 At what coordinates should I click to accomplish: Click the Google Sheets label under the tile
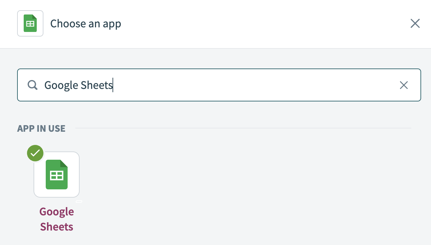click(x=56, y=219)
